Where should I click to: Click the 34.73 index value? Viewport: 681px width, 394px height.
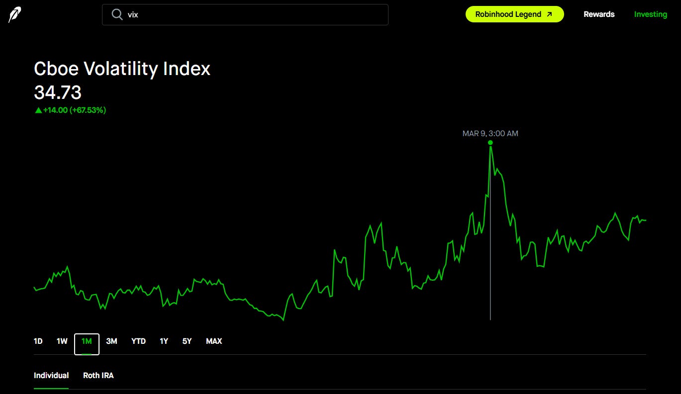pos(58,92)
